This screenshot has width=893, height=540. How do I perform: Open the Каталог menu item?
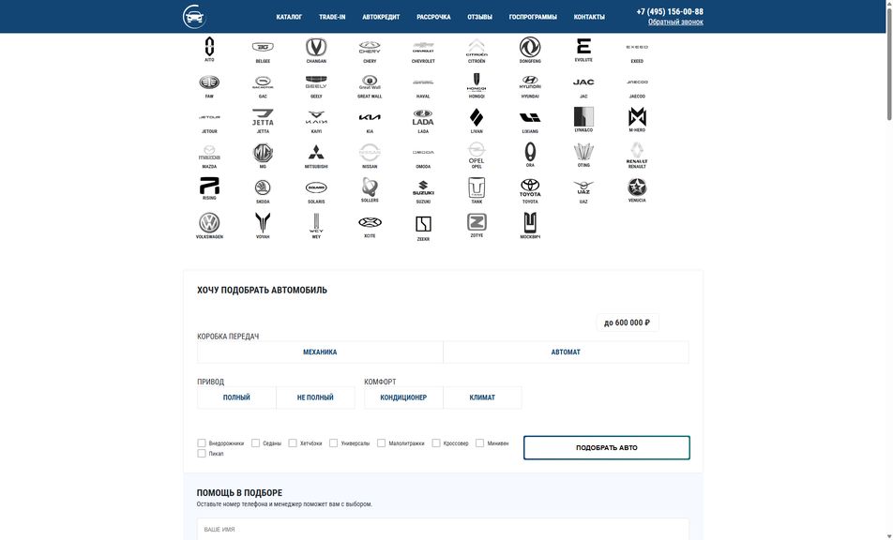[x=289, y=17]
